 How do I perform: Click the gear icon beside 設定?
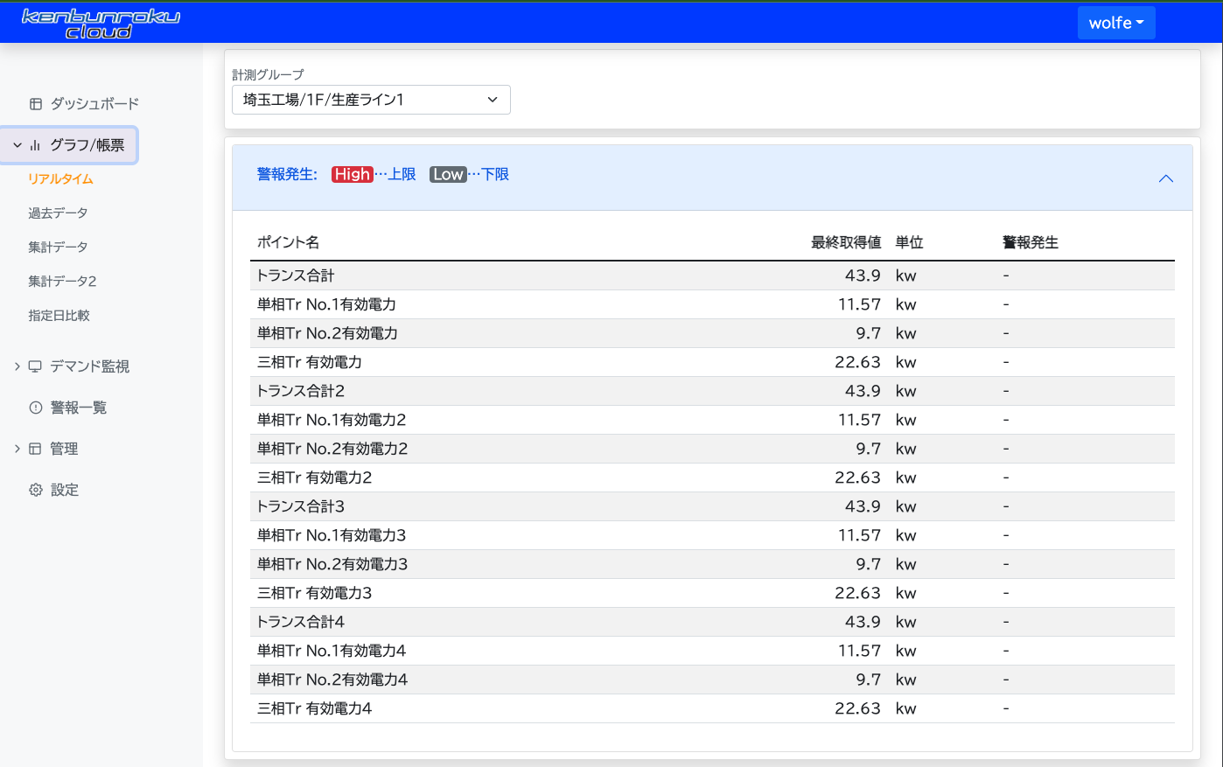click(x=36, y=490)
